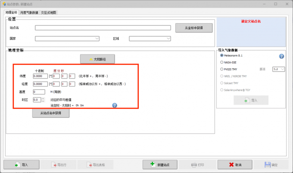Click the 纬度 decimal input field
This screenshot has height=173, width=293.
[40, 76]
